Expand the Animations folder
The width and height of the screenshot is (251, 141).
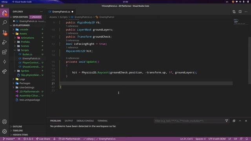click(28, 38)
